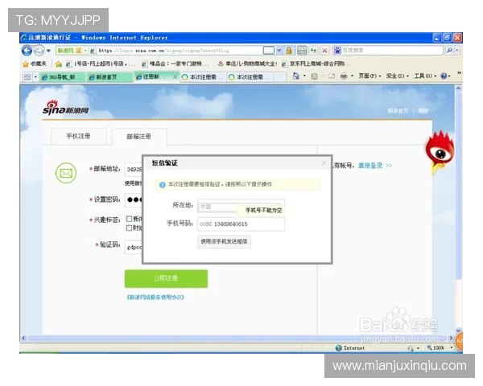The height and width of the screenshot is (386, 483).
Task: Open the 安全(S) menu
Action: tap(397, 76)
